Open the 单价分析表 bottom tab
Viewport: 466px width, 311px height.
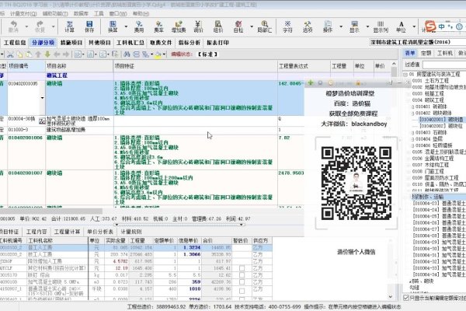click(100, 232)
